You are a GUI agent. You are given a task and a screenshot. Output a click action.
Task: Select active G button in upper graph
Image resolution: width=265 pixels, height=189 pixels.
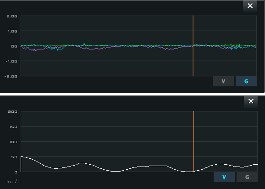point(246,81)
